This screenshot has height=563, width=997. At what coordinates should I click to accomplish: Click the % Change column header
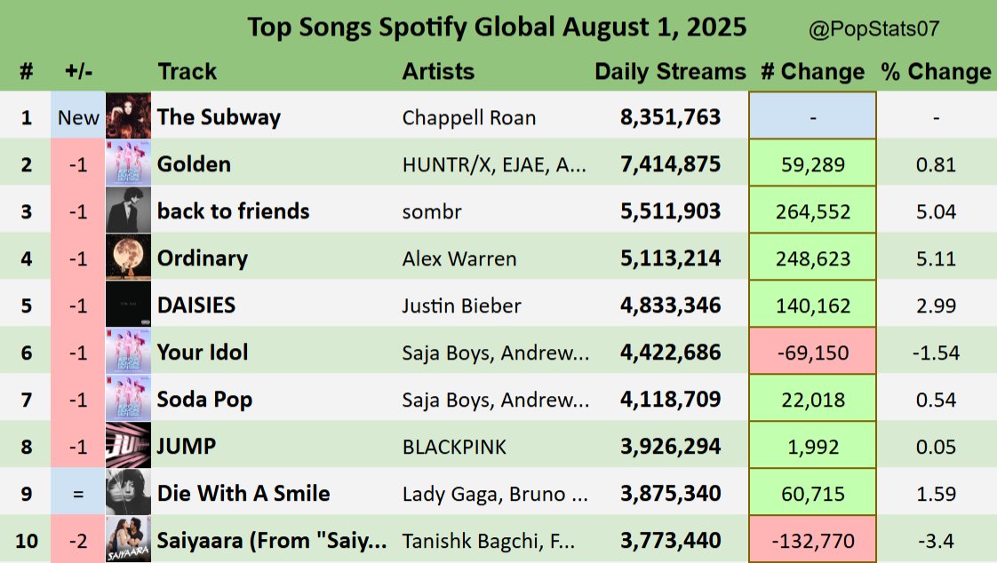(936, 72)
